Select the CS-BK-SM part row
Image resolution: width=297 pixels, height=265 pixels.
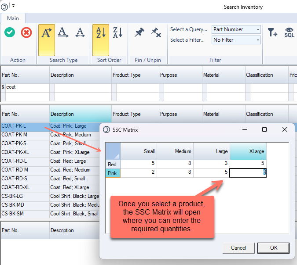(50, 215)
